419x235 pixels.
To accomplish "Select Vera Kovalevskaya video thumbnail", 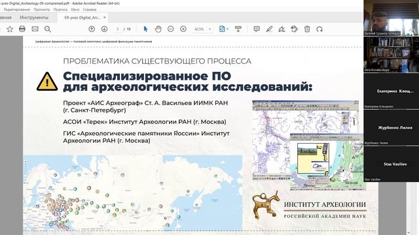I will coord(392,54).
